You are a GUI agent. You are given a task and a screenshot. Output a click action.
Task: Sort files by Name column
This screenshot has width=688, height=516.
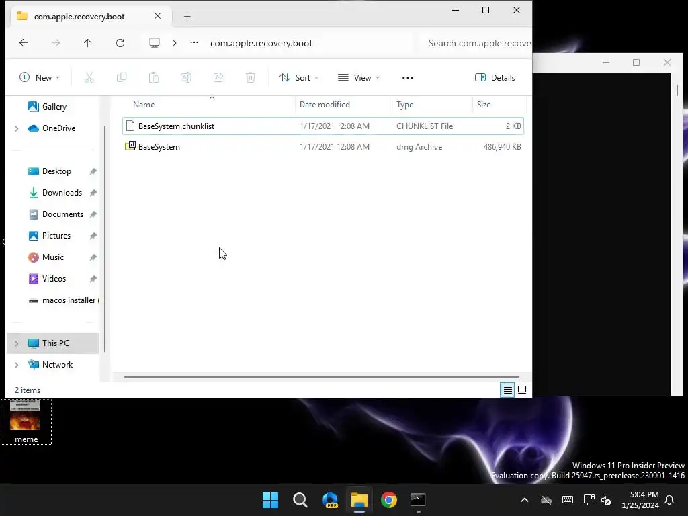pyautogui.click(x=144, y=105)
